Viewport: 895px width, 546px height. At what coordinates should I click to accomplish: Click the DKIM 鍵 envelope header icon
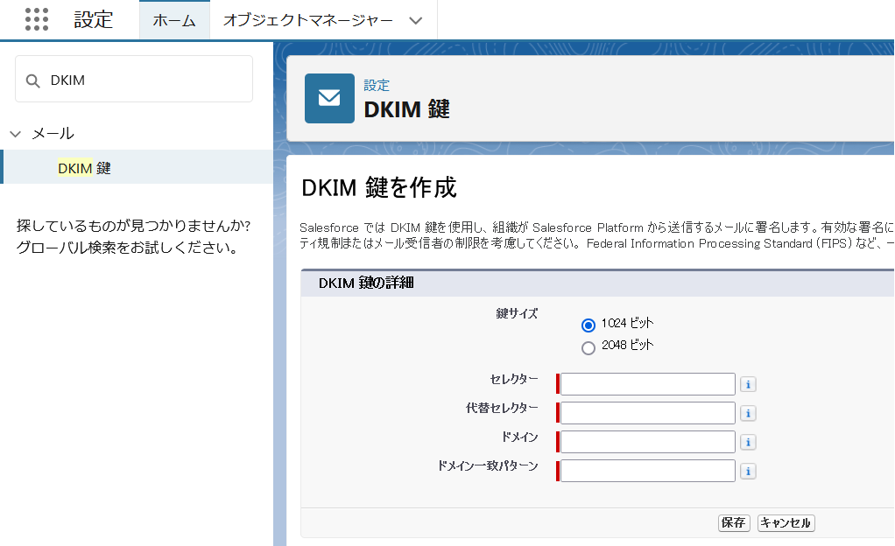point(329,98)
